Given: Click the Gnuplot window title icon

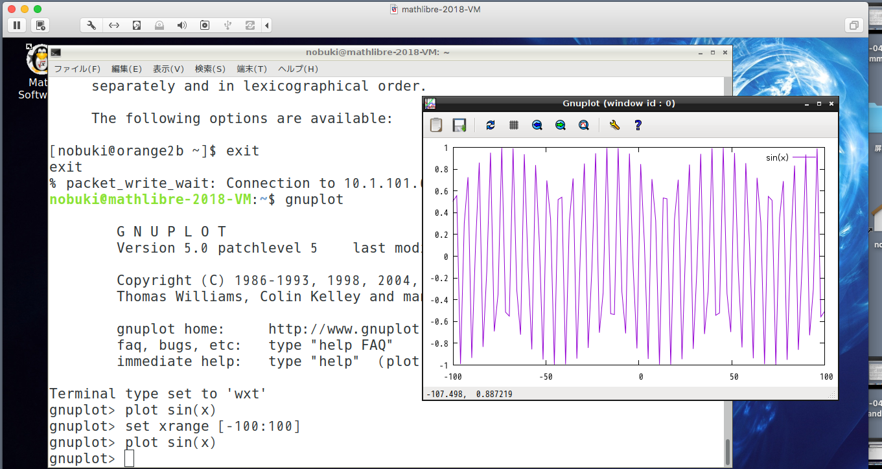Looking at the screenshot, I should [x=430, y=103].
